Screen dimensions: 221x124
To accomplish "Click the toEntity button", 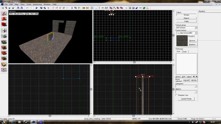I will 194,80.
